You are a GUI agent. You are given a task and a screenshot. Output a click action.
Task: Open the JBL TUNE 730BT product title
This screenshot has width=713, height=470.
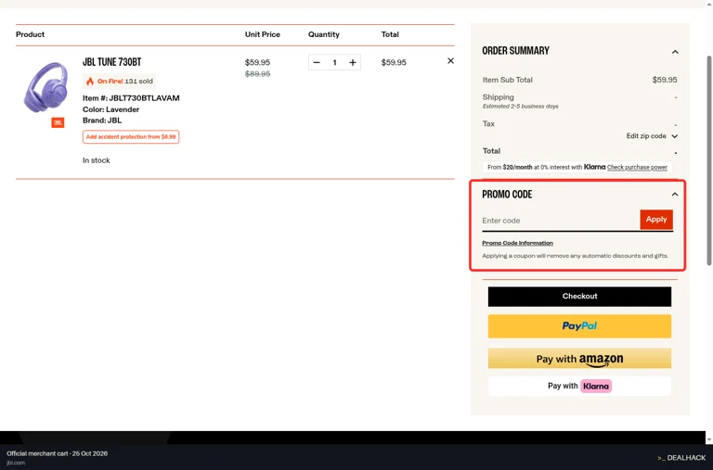[111, 62]
